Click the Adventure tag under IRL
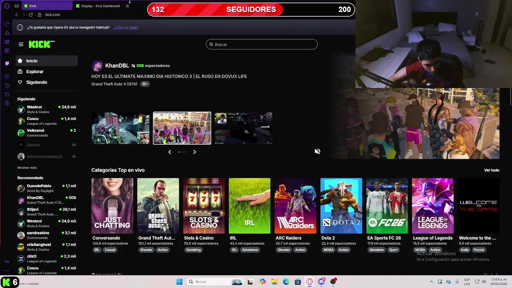 click(x=250, y=250)
